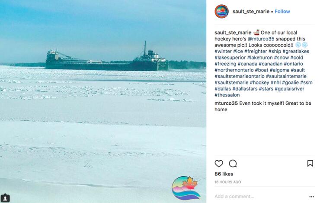This screenshot has height=203, width=320.
Task: Open the #dallasstars hashtag
Action: pos(245,89)
